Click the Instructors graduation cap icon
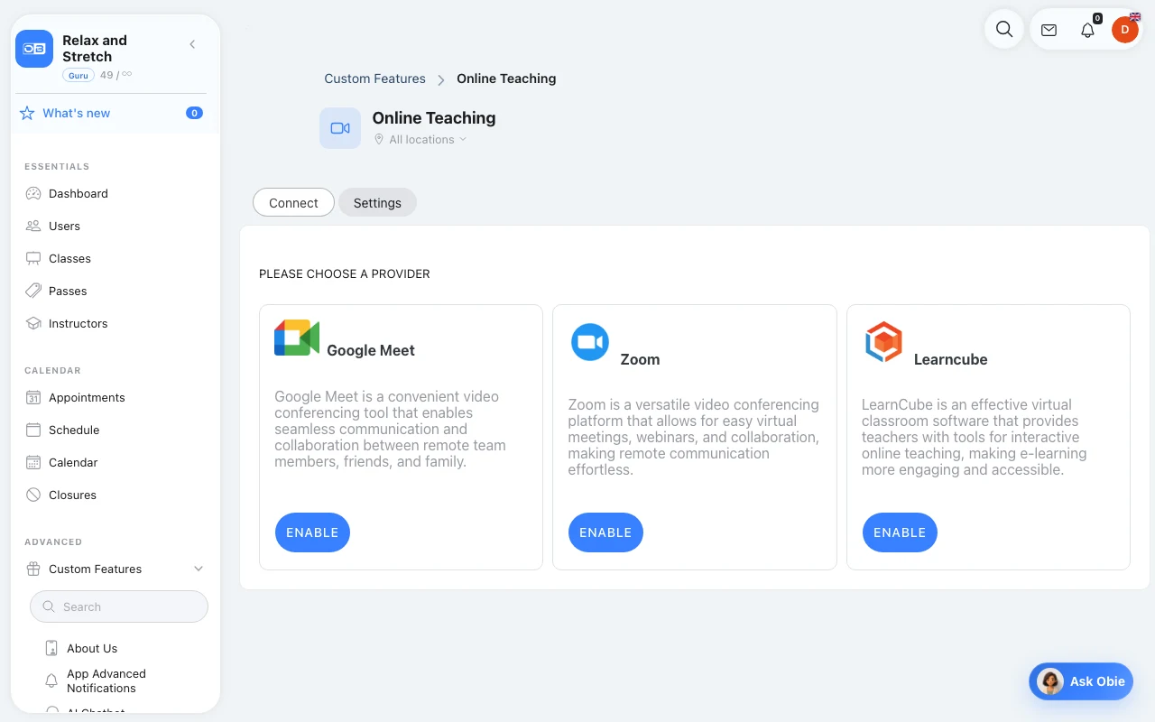 click(x=33, y=323)
